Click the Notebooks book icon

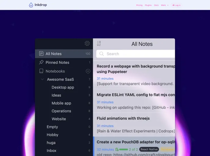click(41, 71)
